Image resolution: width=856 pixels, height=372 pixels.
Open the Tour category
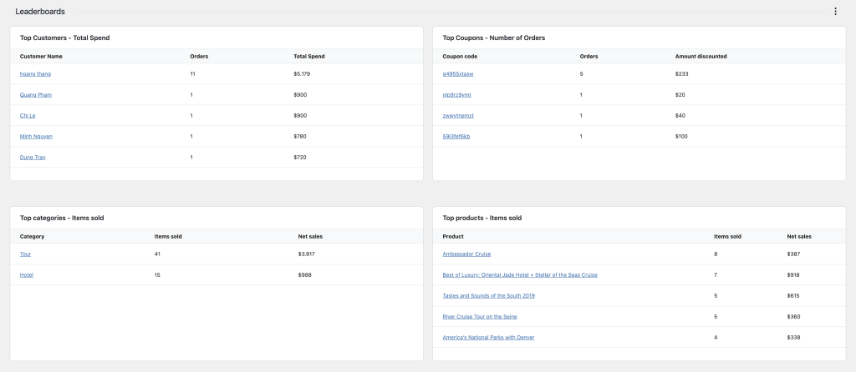coord(25,254)
